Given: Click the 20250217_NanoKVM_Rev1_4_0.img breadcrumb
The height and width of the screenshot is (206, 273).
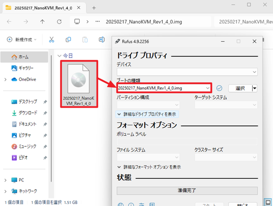Looking at the screenshot, I should pos(144,22).
